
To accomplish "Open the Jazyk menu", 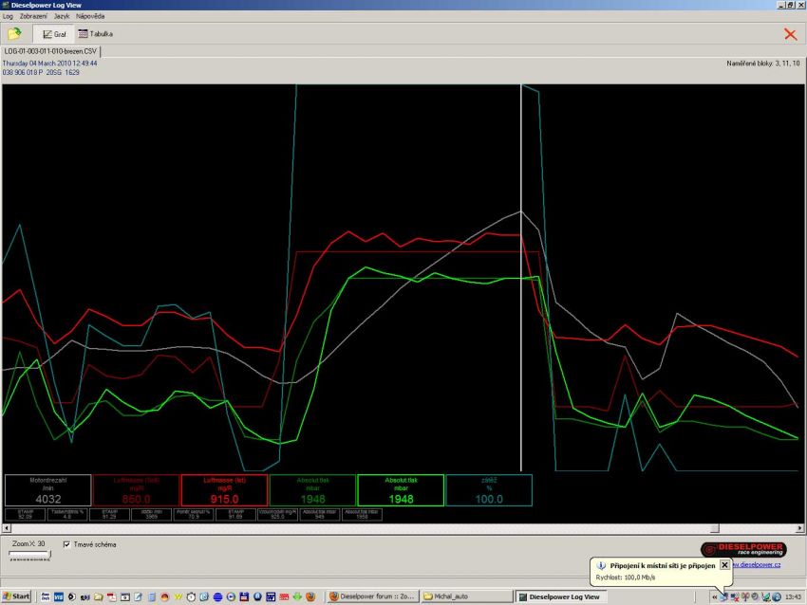I will click(62, 16).
